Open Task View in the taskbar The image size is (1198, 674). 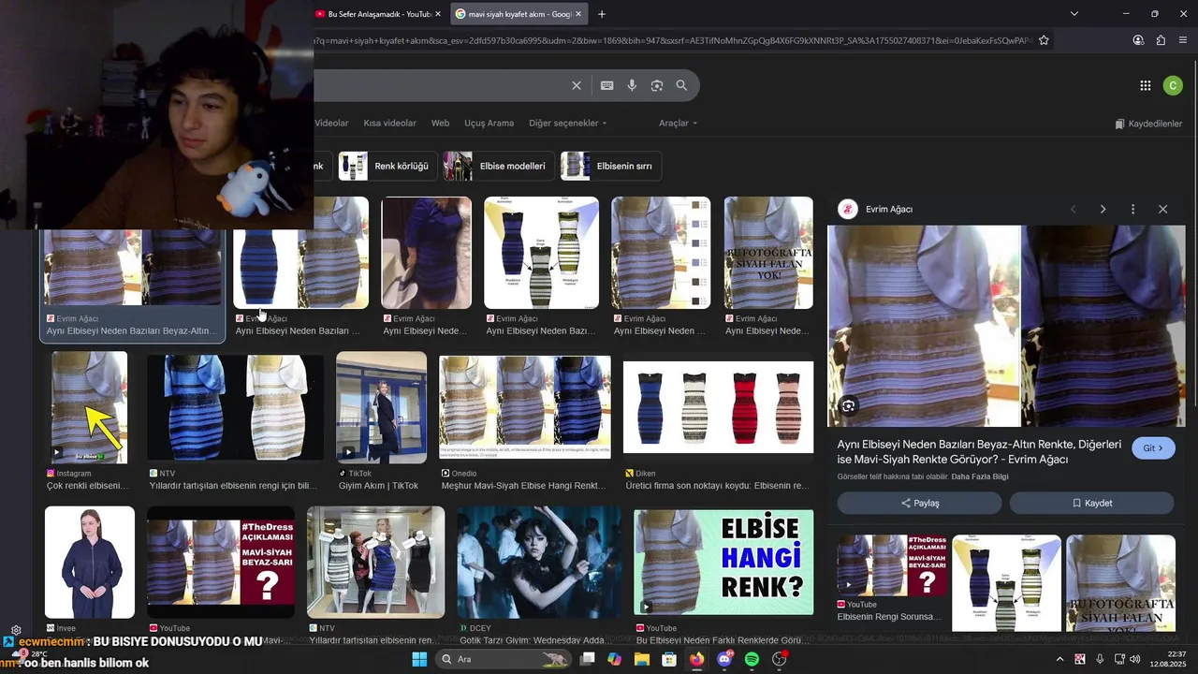point(587,659)
